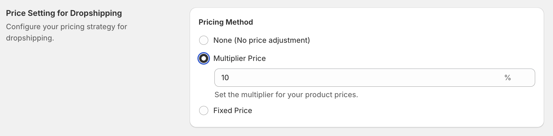
Task: Click the "Pricing Method" heading
Action: pos(226,22)
